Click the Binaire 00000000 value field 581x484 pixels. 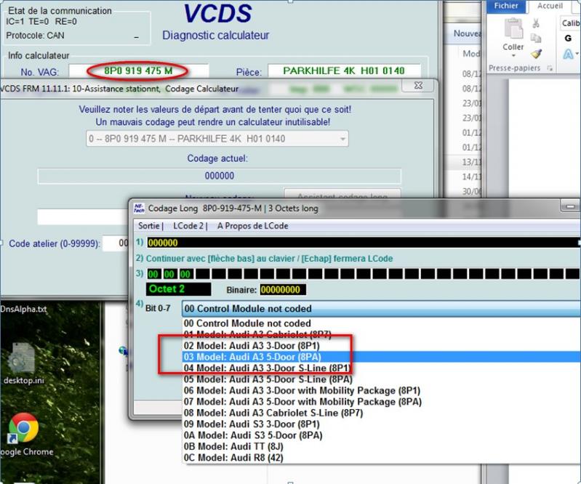pyautogui.click(x=283, y=289)
